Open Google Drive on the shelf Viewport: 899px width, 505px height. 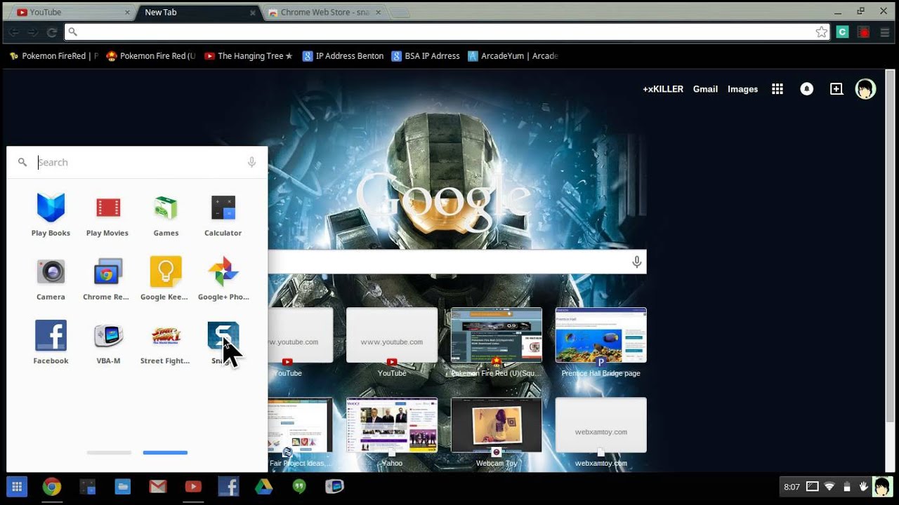click(x=264, y=486)
